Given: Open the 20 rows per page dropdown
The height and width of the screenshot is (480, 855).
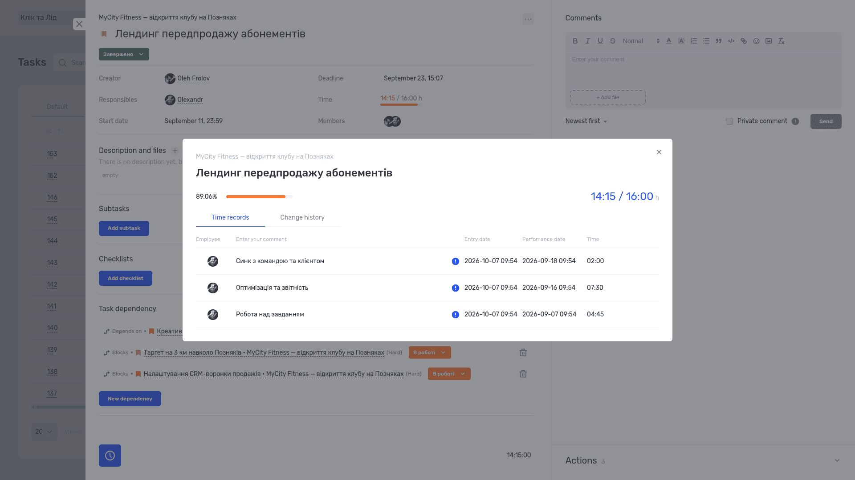Looking at the screenshot, I should coord(44,432).
